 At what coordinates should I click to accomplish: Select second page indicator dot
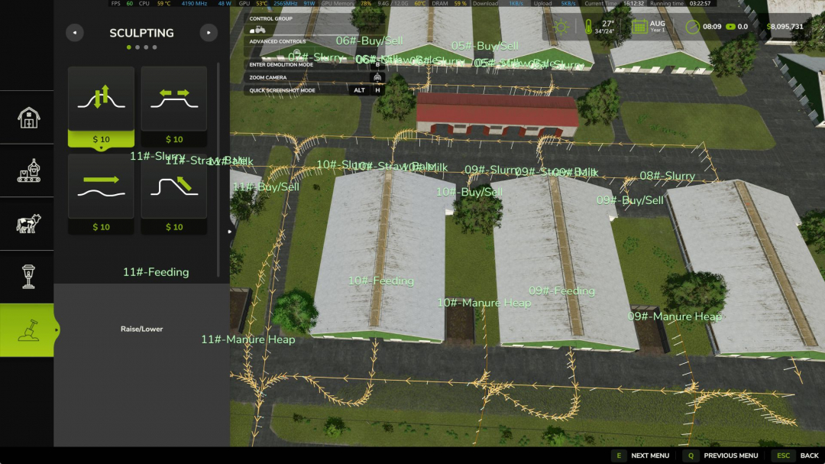137,47
